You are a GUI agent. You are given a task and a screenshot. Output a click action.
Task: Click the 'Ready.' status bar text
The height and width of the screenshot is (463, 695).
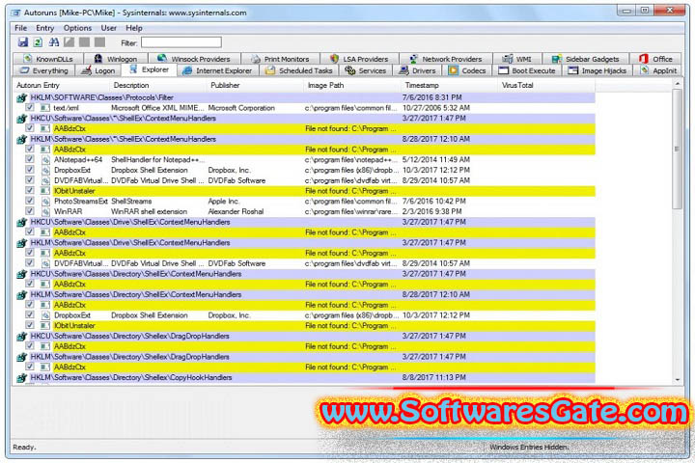24,448
